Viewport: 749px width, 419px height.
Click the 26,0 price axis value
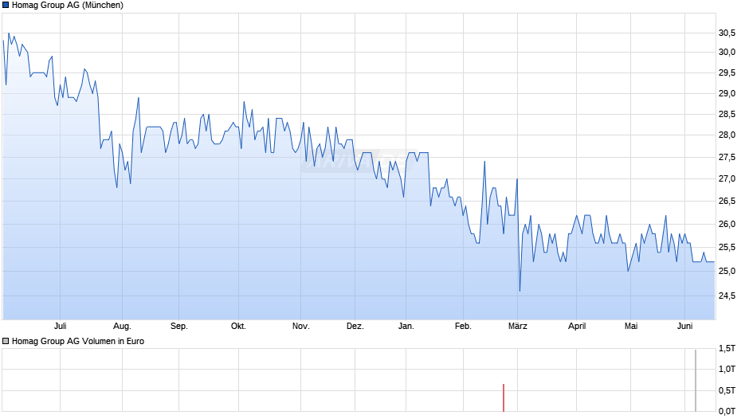[727, 224]
